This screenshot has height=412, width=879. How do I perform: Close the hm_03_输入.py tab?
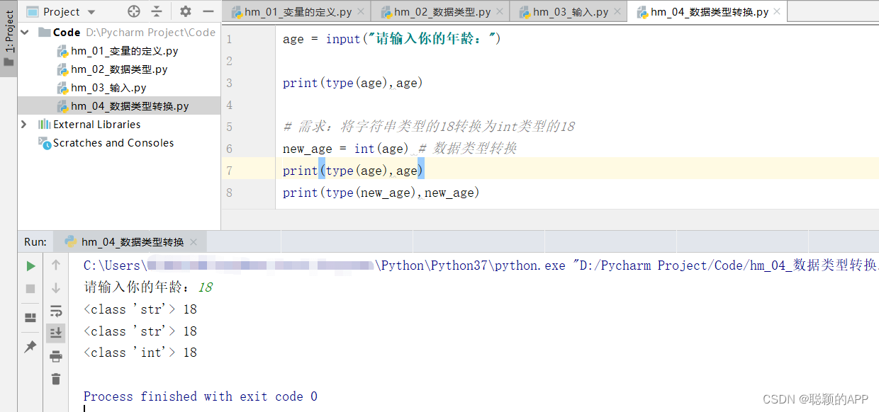(618, 11)
